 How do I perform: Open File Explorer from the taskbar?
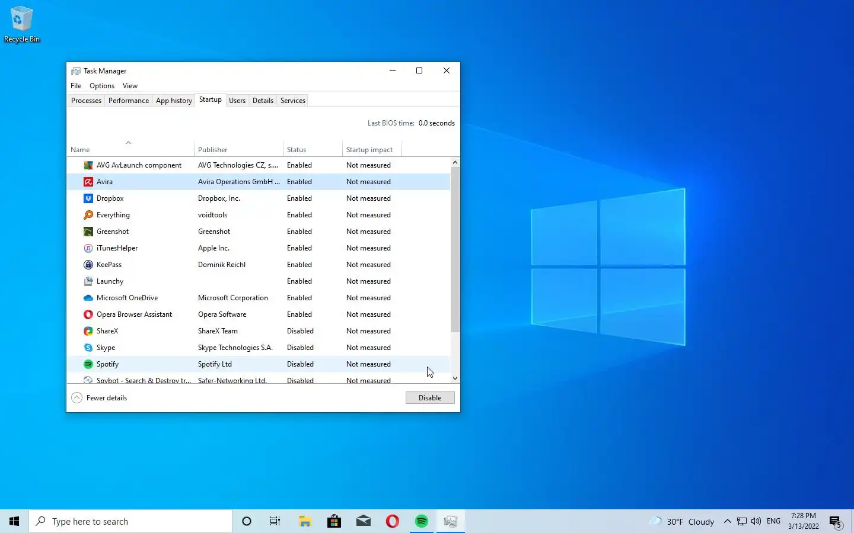(x=305, y=521)
